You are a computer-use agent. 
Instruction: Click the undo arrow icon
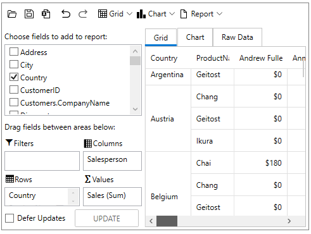click(66, 14)
